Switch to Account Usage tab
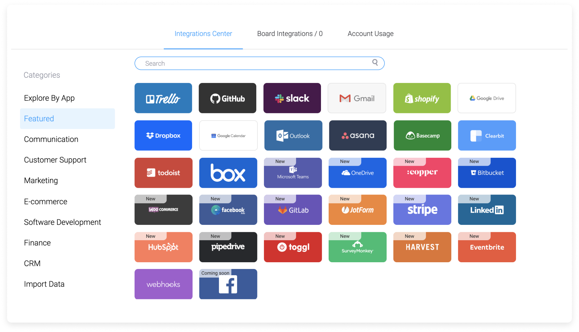Viewport: 579px width, 332px height. tap(370, 33)
